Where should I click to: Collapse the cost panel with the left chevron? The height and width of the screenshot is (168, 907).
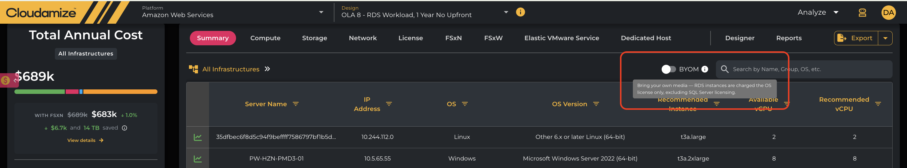click(15, 80)
